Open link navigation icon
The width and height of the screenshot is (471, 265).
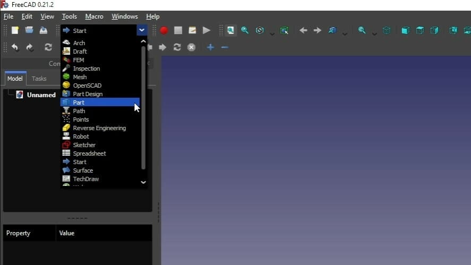332,30
